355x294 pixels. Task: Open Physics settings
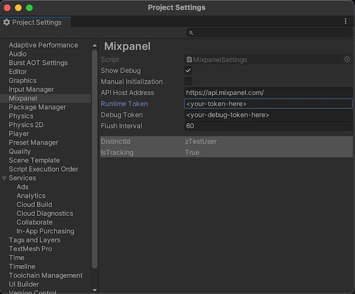click(21, 116)
